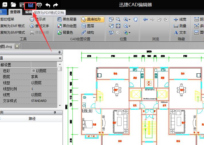Open 查找文字 find text tool

(x=40, y=26)
